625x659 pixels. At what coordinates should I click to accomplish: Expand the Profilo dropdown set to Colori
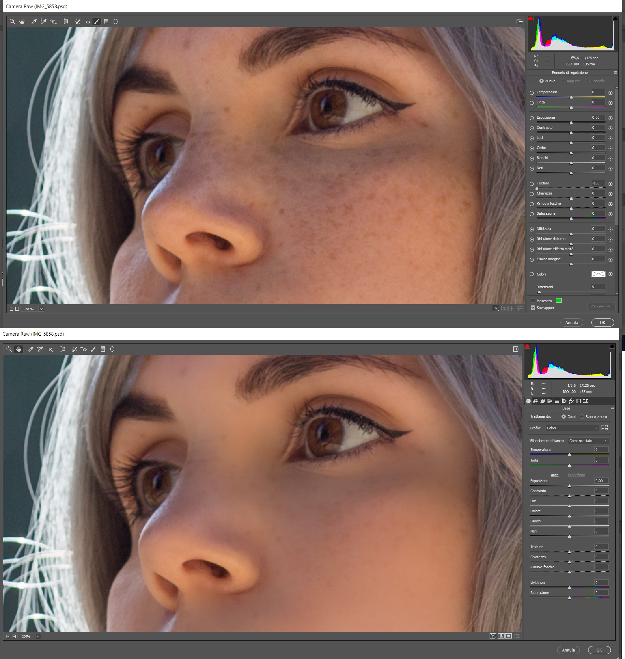[x=572, y=428]
